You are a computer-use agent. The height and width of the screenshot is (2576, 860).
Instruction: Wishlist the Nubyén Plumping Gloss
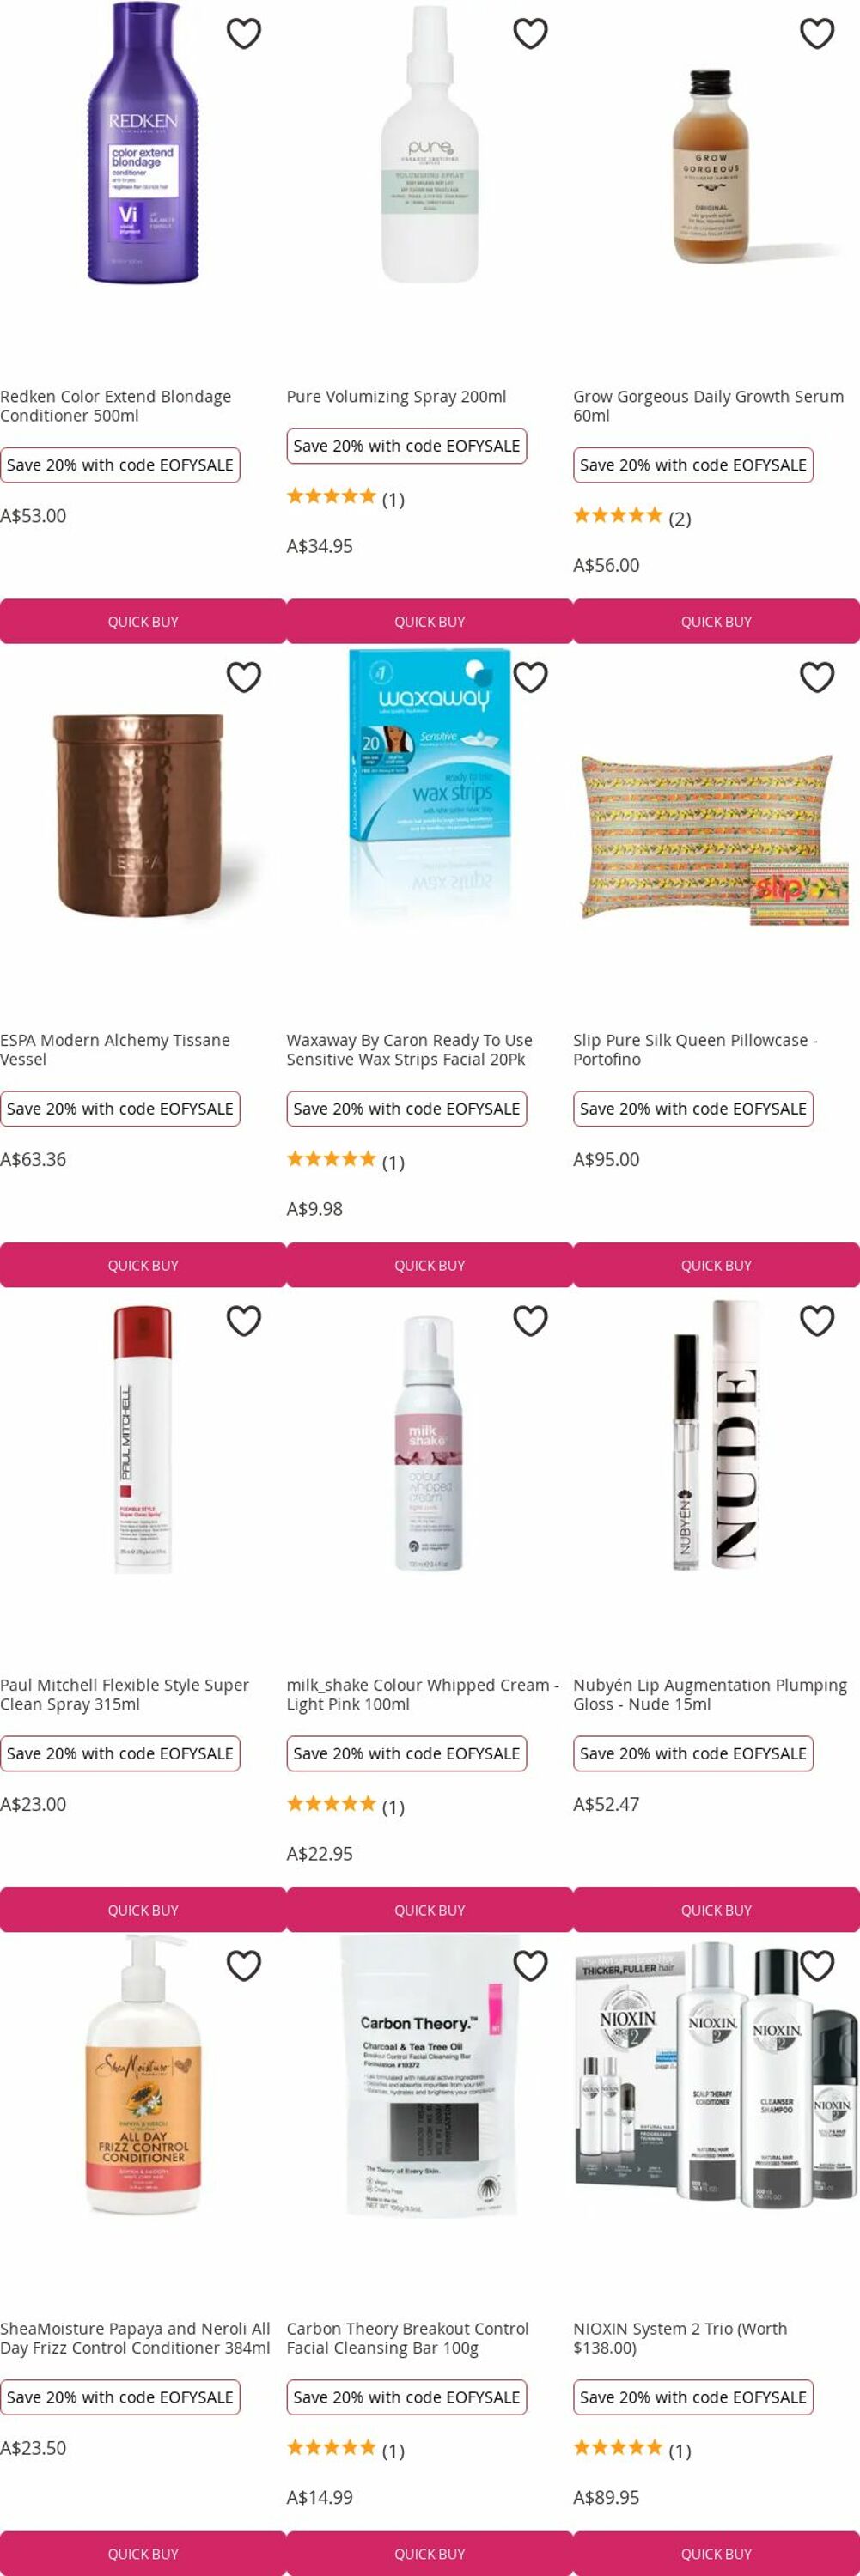point(817,1321)
